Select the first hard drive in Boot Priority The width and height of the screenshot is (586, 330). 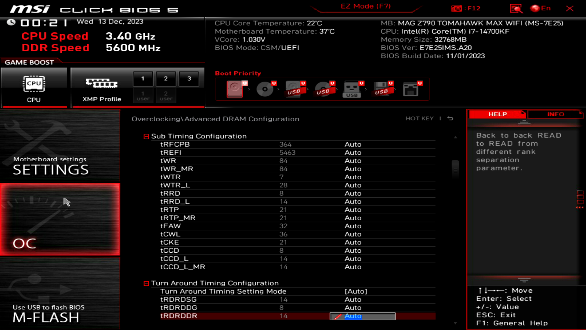click(x=234, y=89)
